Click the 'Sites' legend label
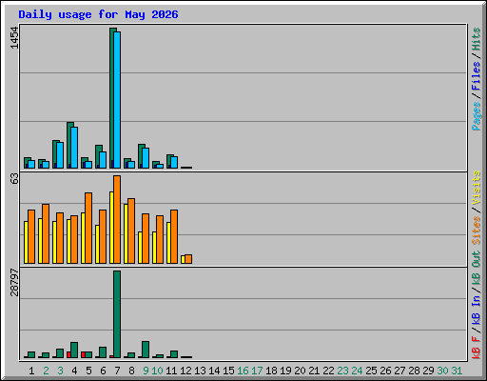The width and height of the screenshot is (487, 381). pos(477,231)
